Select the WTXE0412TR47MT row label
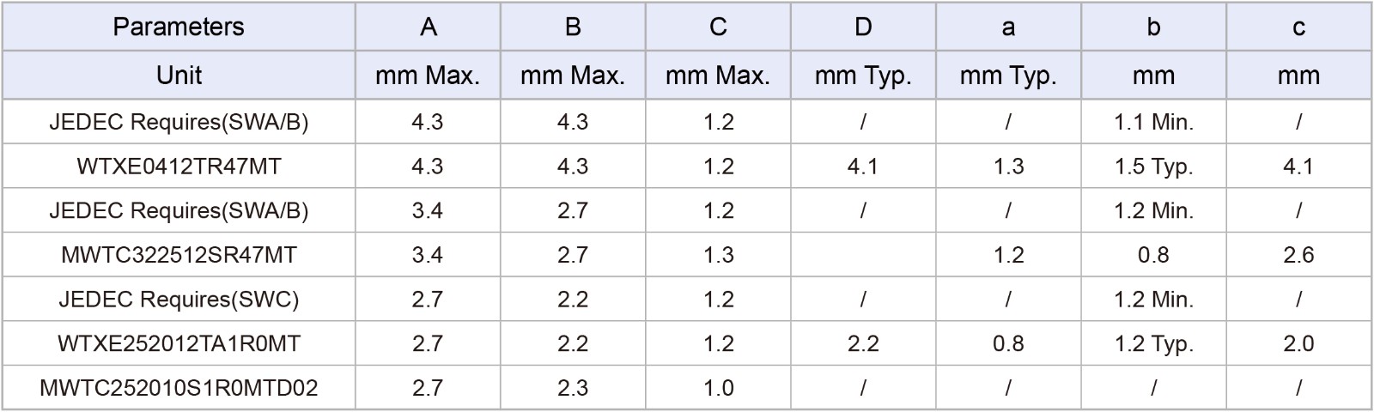The width and height of the screenshot is (1374, 412). 179,167
